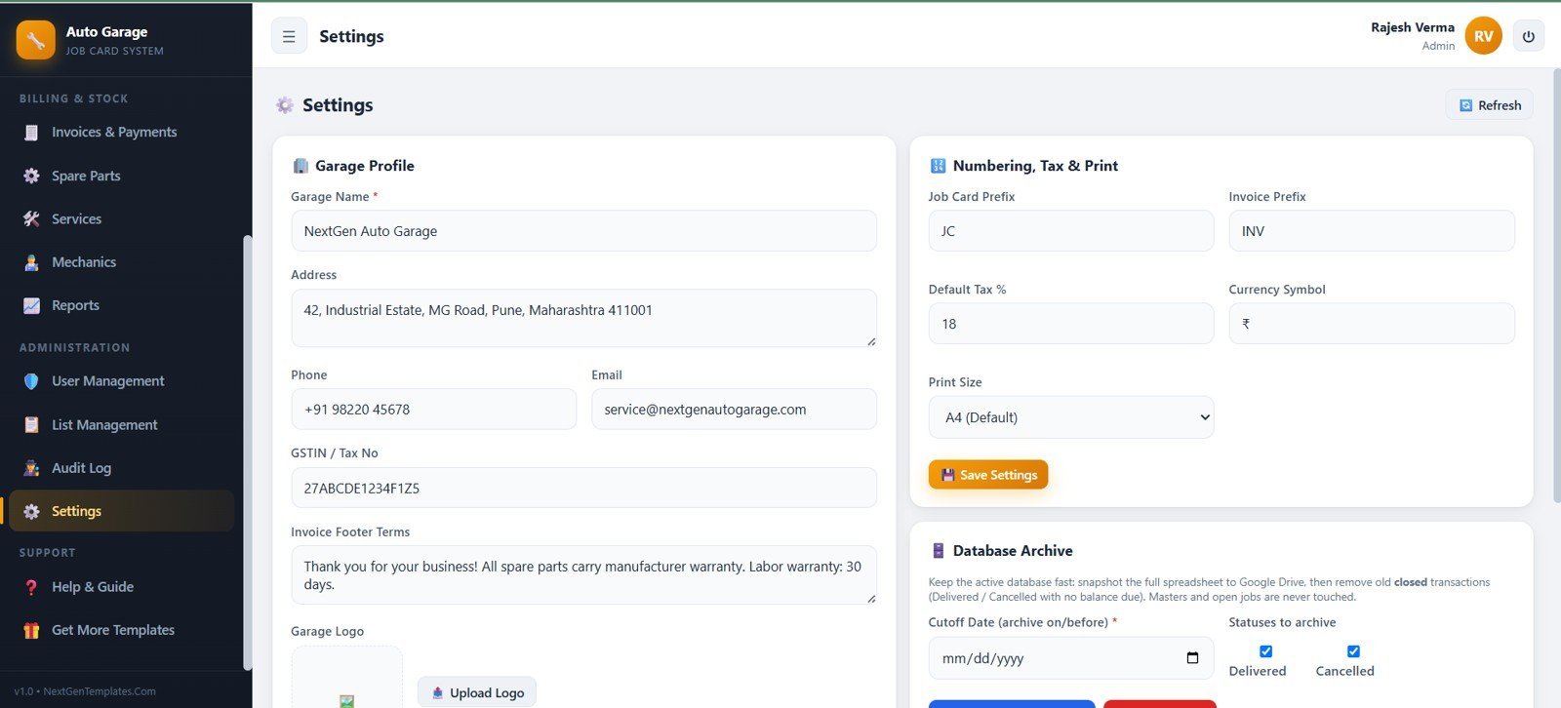Click the Spare Parts gear icon
This screenshot has width=1561, height=708.
point(31,176)
